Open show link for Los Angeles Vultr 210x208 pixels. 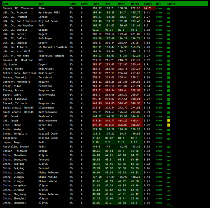[159, 26]
